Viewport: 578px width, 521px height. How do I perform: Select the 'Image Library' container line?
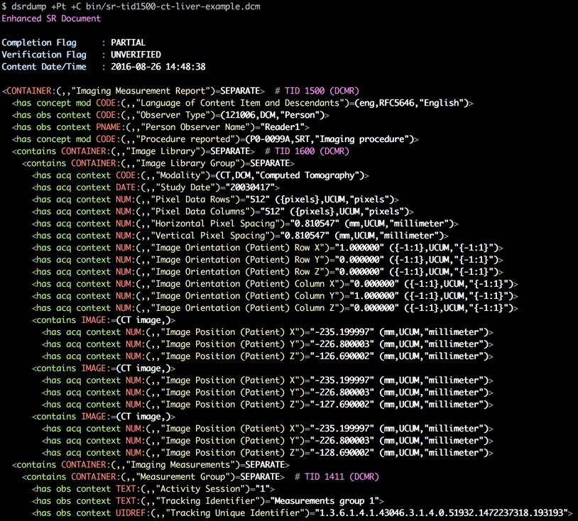(x=131, y=151)
